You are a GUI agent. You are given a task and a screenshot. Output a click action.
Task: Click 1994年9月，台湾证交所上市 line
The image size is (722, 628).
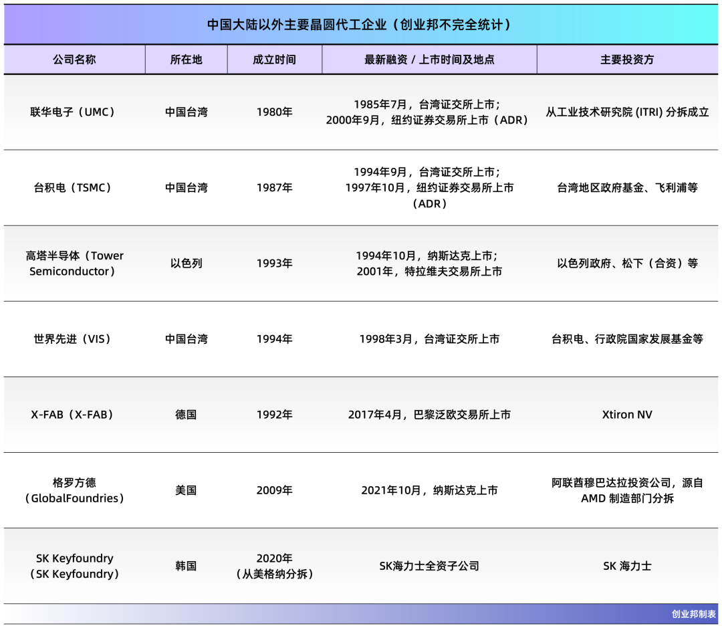[x=427, y=172]
